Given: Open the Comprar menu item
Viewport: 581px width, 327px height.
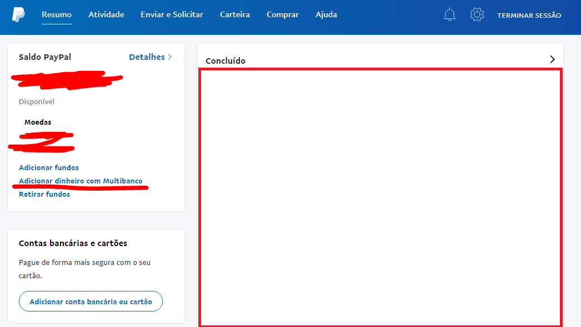Looking at the screenshot, I should [x=282, y=15].
